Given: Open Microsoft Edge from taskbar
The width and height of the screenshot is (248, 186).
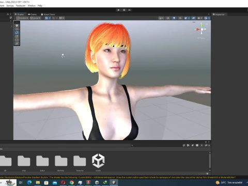Looking at the screenshot, I should coord(29,182).
